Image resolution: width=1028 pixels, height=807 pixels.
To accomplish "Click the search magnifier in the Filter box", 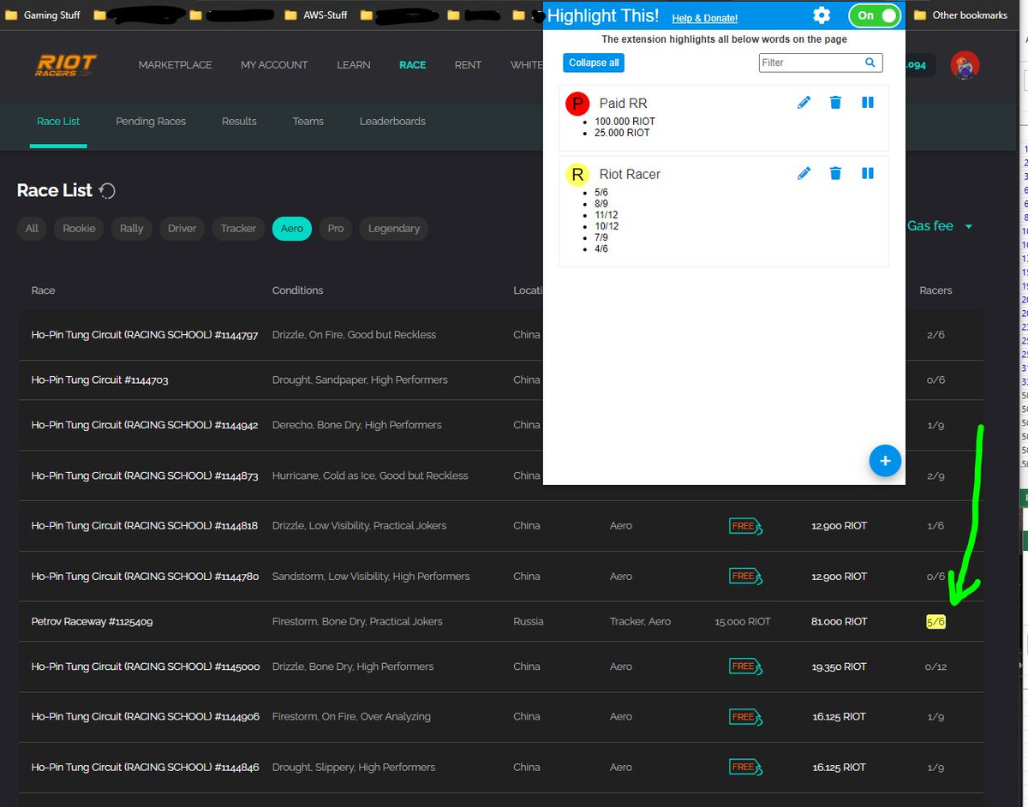I will (x=870, y=63).
